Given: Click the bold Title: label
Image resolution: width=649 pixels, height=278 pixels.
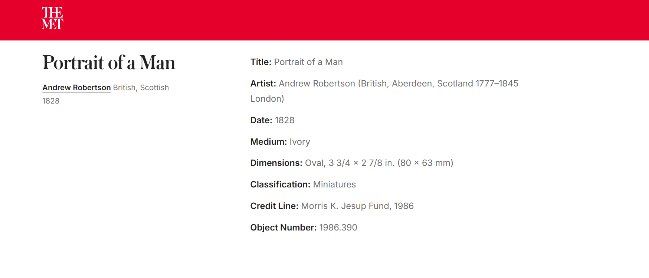Looking at the screenshot, I should point(261,62).
